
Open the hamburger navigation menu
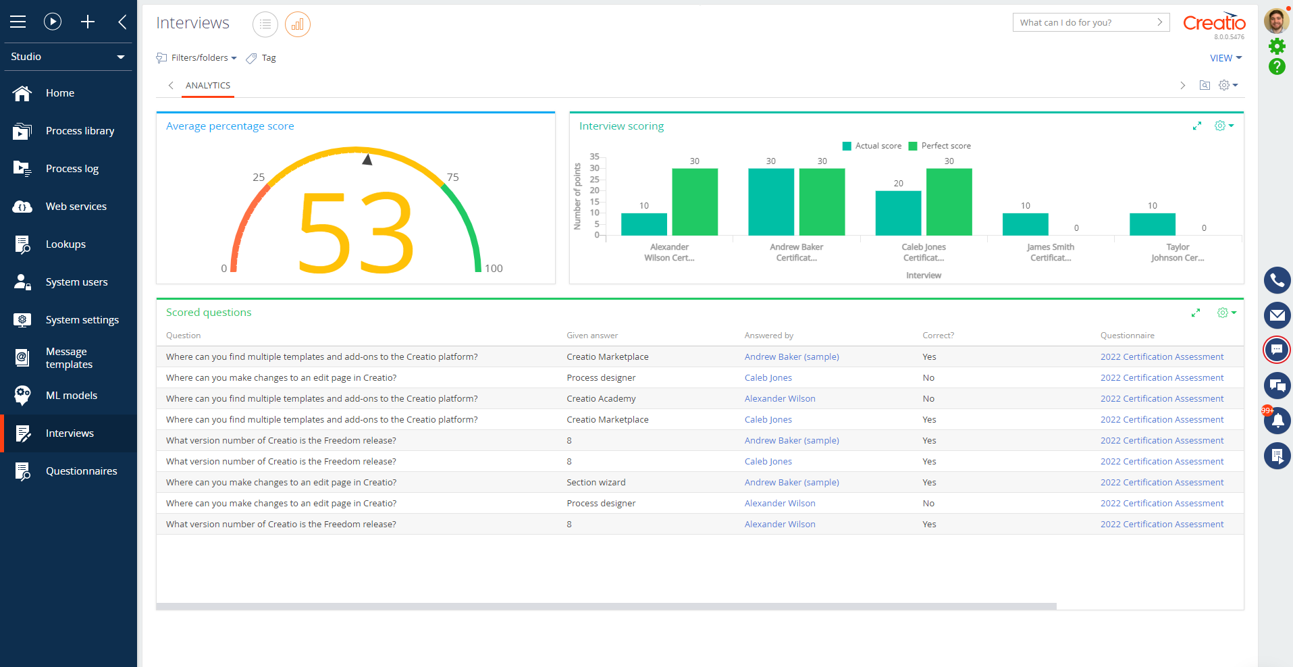pyautogui.click(x=18, y=22)
